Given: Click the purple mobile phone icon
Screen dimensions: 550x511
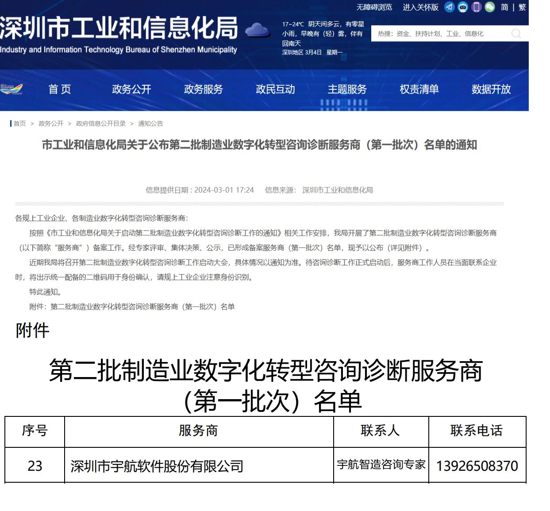Looking at the screenshot, I should coord(476,7).
